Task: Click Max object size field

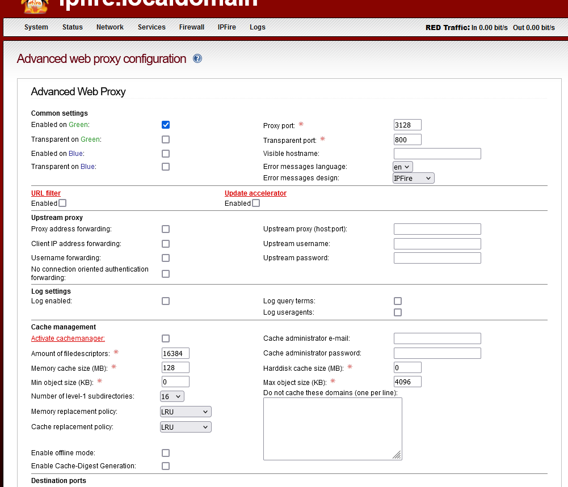Action: pyautogui.click(x=407, y=382)
